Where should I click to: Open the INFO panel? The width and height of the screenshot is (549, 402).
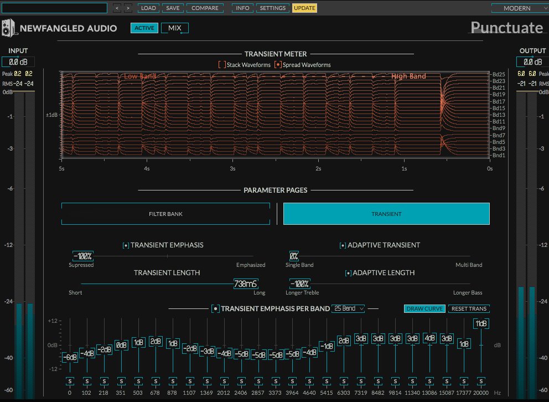(242, 8)
